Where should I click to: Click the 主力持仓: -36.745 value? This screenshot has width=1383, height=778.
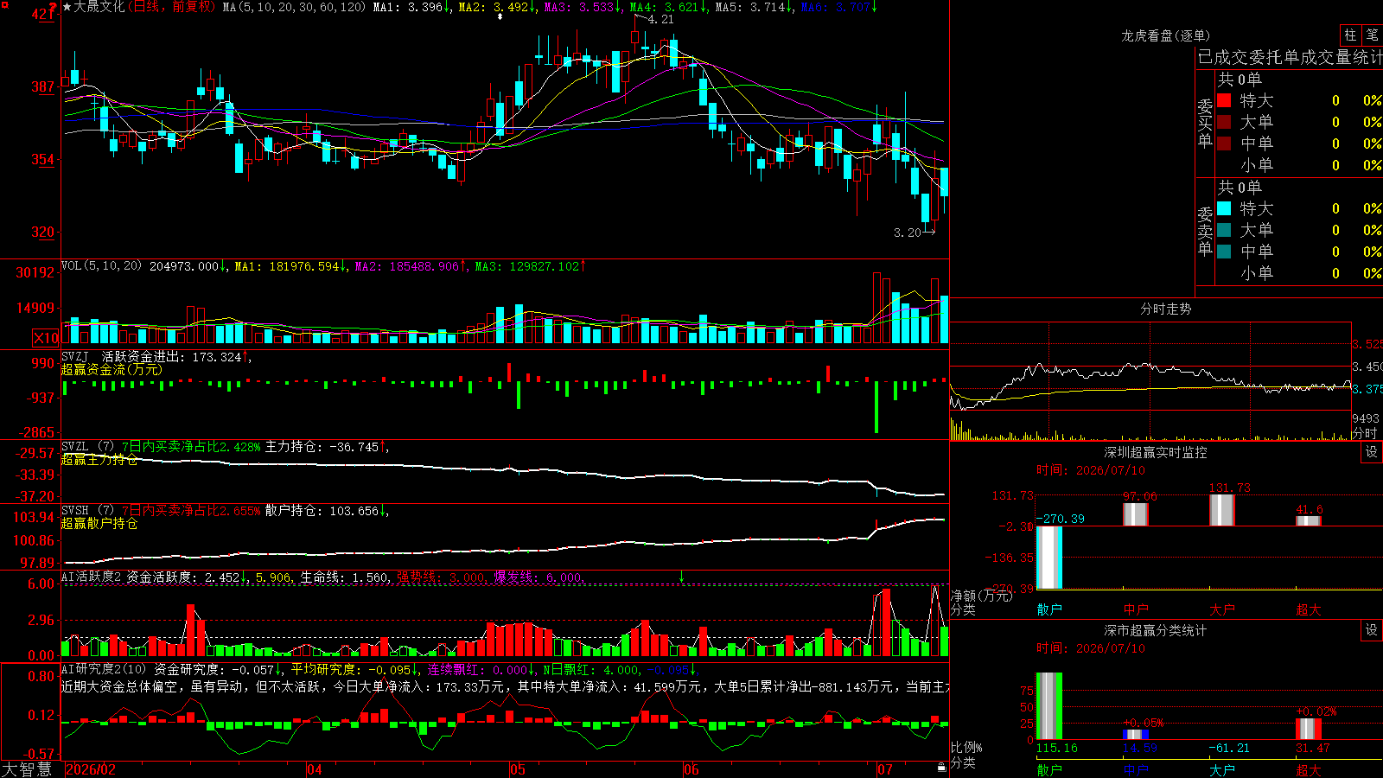326,447
